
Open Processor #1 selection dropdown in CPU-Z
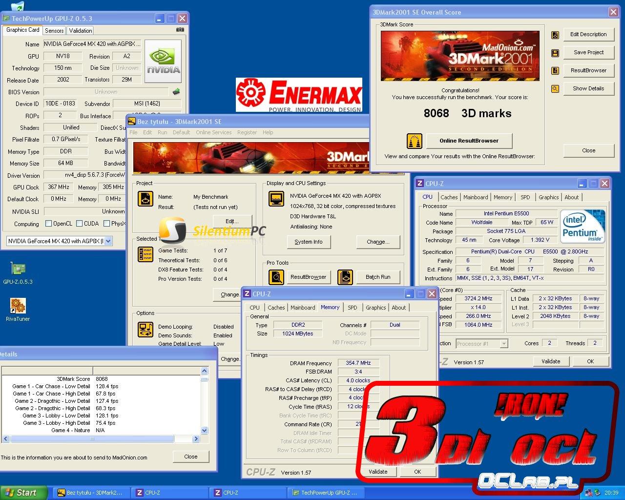pyautogui.click(x=504, y=344)
